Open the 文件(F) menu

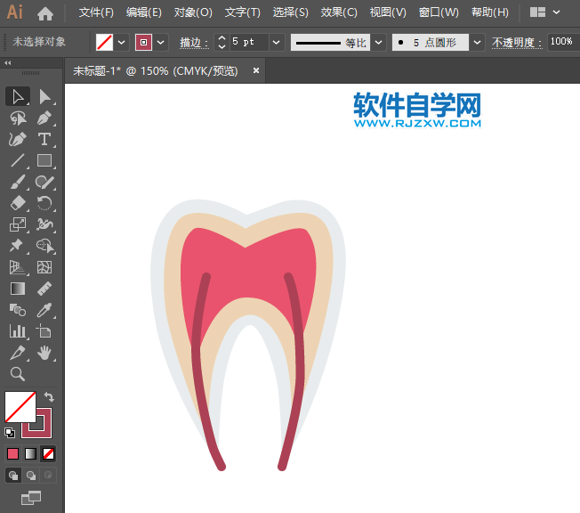[96, 12]
